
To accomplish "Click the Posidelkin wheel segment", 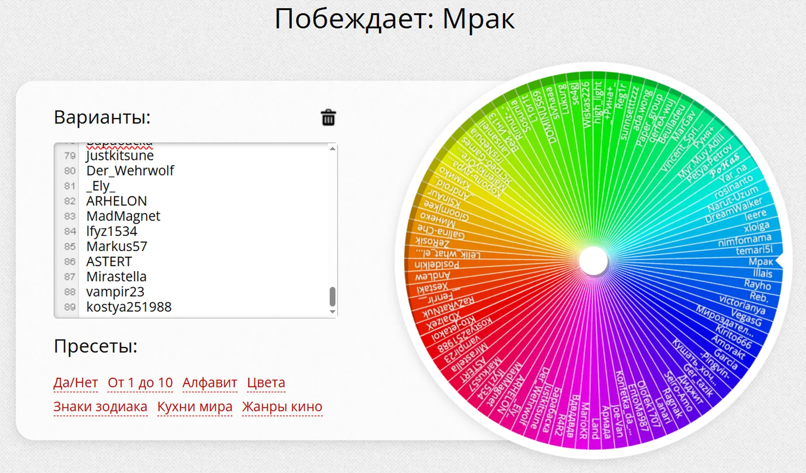I will (x=436, y=264).
